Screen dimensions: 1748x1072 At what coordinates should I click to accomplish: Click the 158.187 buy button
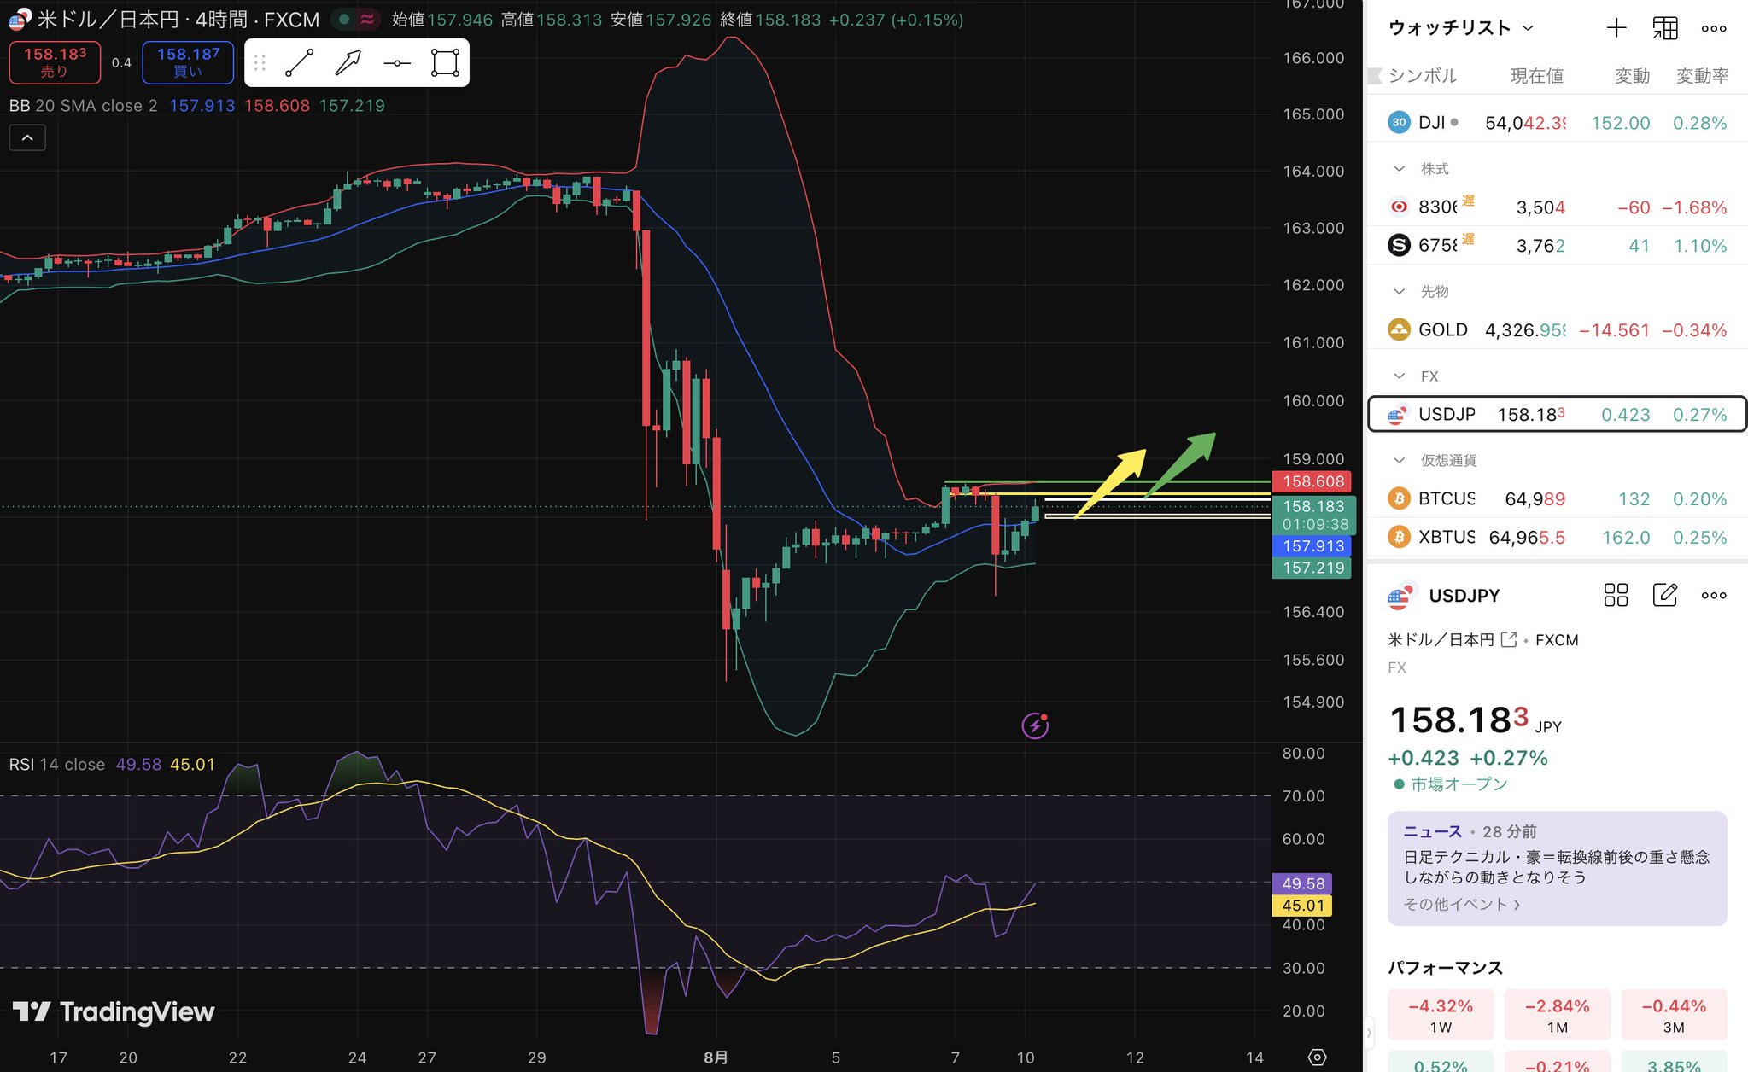click(188, 62)
